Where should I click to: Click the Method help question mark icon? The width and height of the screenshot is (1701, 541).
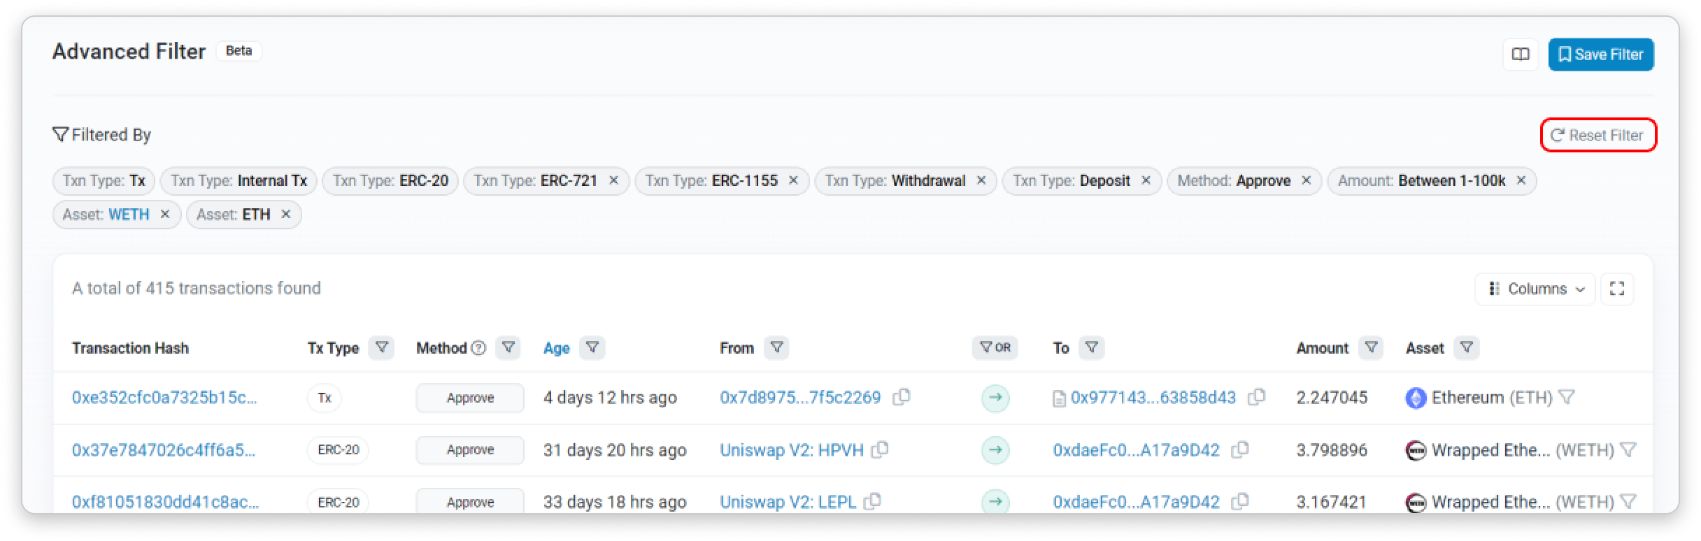tap(478, 348)
